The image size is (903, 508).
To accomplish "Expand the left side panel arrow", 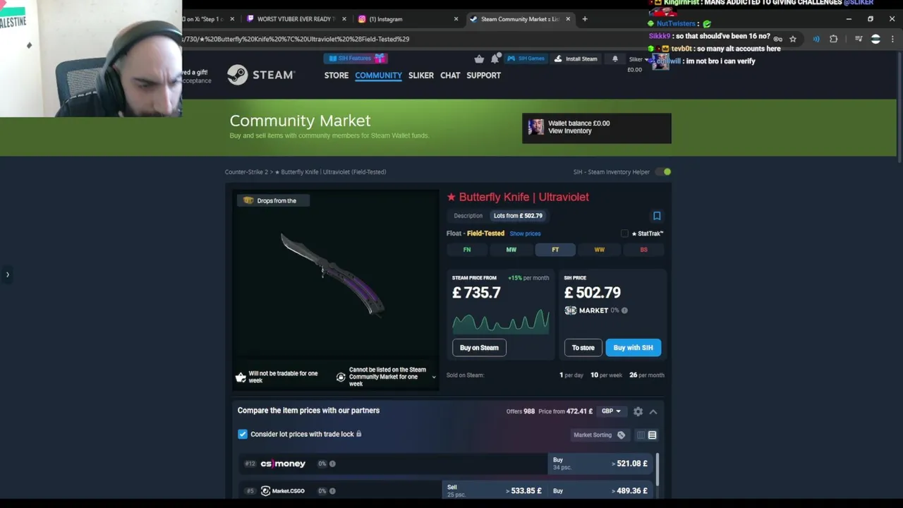I will click(x=7, y=274).
